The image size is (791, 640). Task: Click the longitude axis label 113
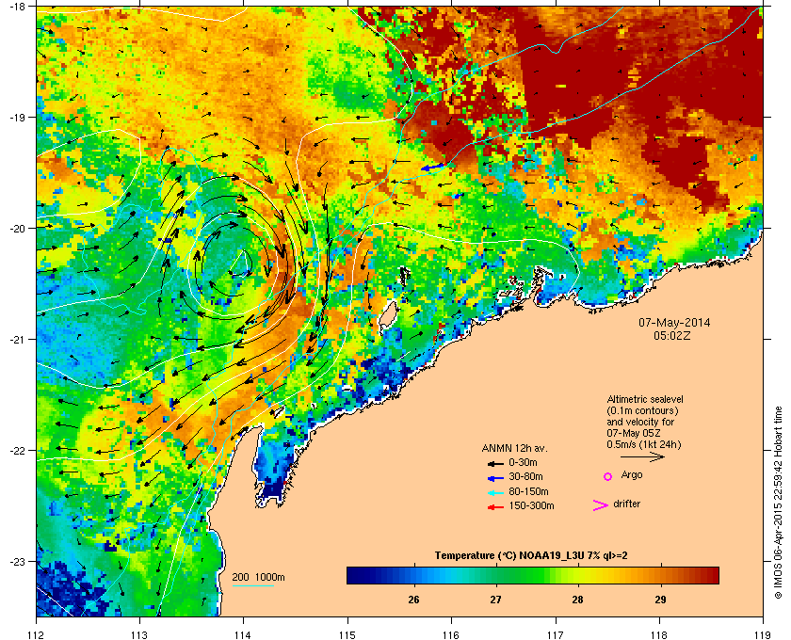tap(139, 635)
